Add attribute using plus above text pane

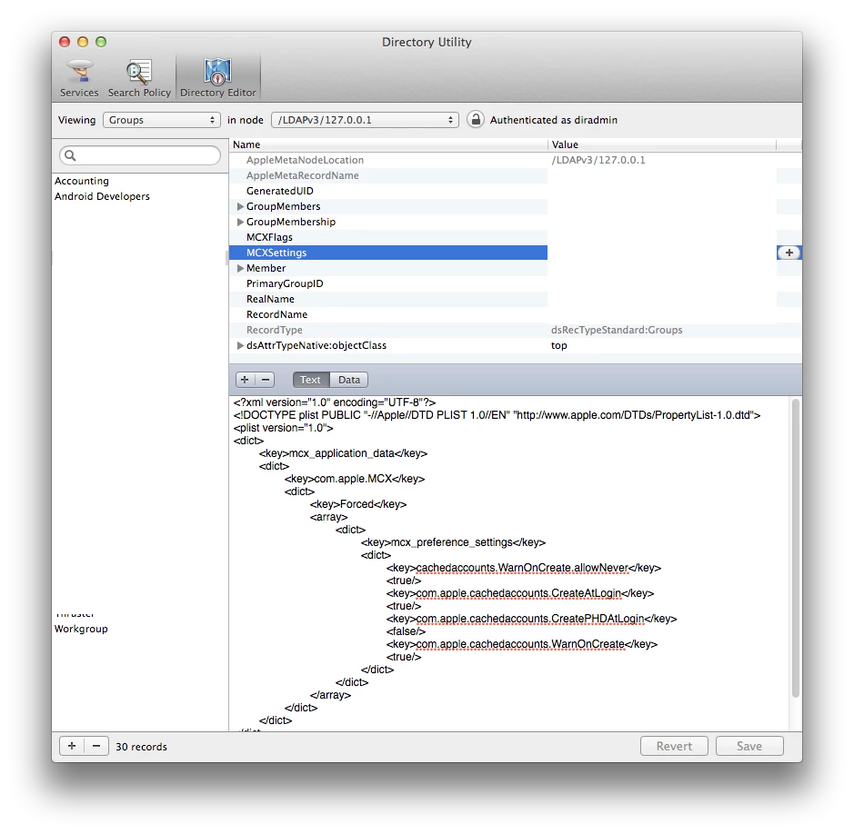coord(245,380)
